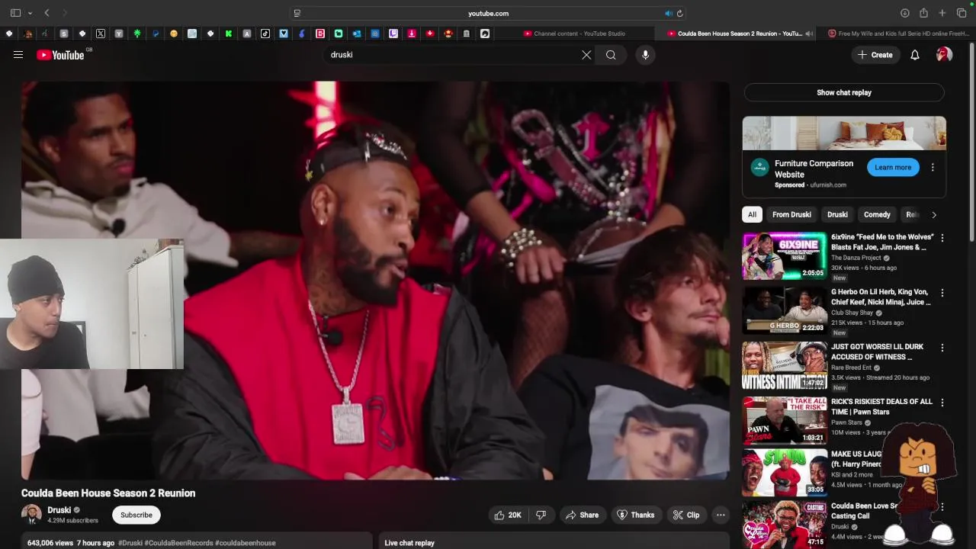Open Druski channel name link
Viewport: 976px width, 549px height.
(59, 510)
